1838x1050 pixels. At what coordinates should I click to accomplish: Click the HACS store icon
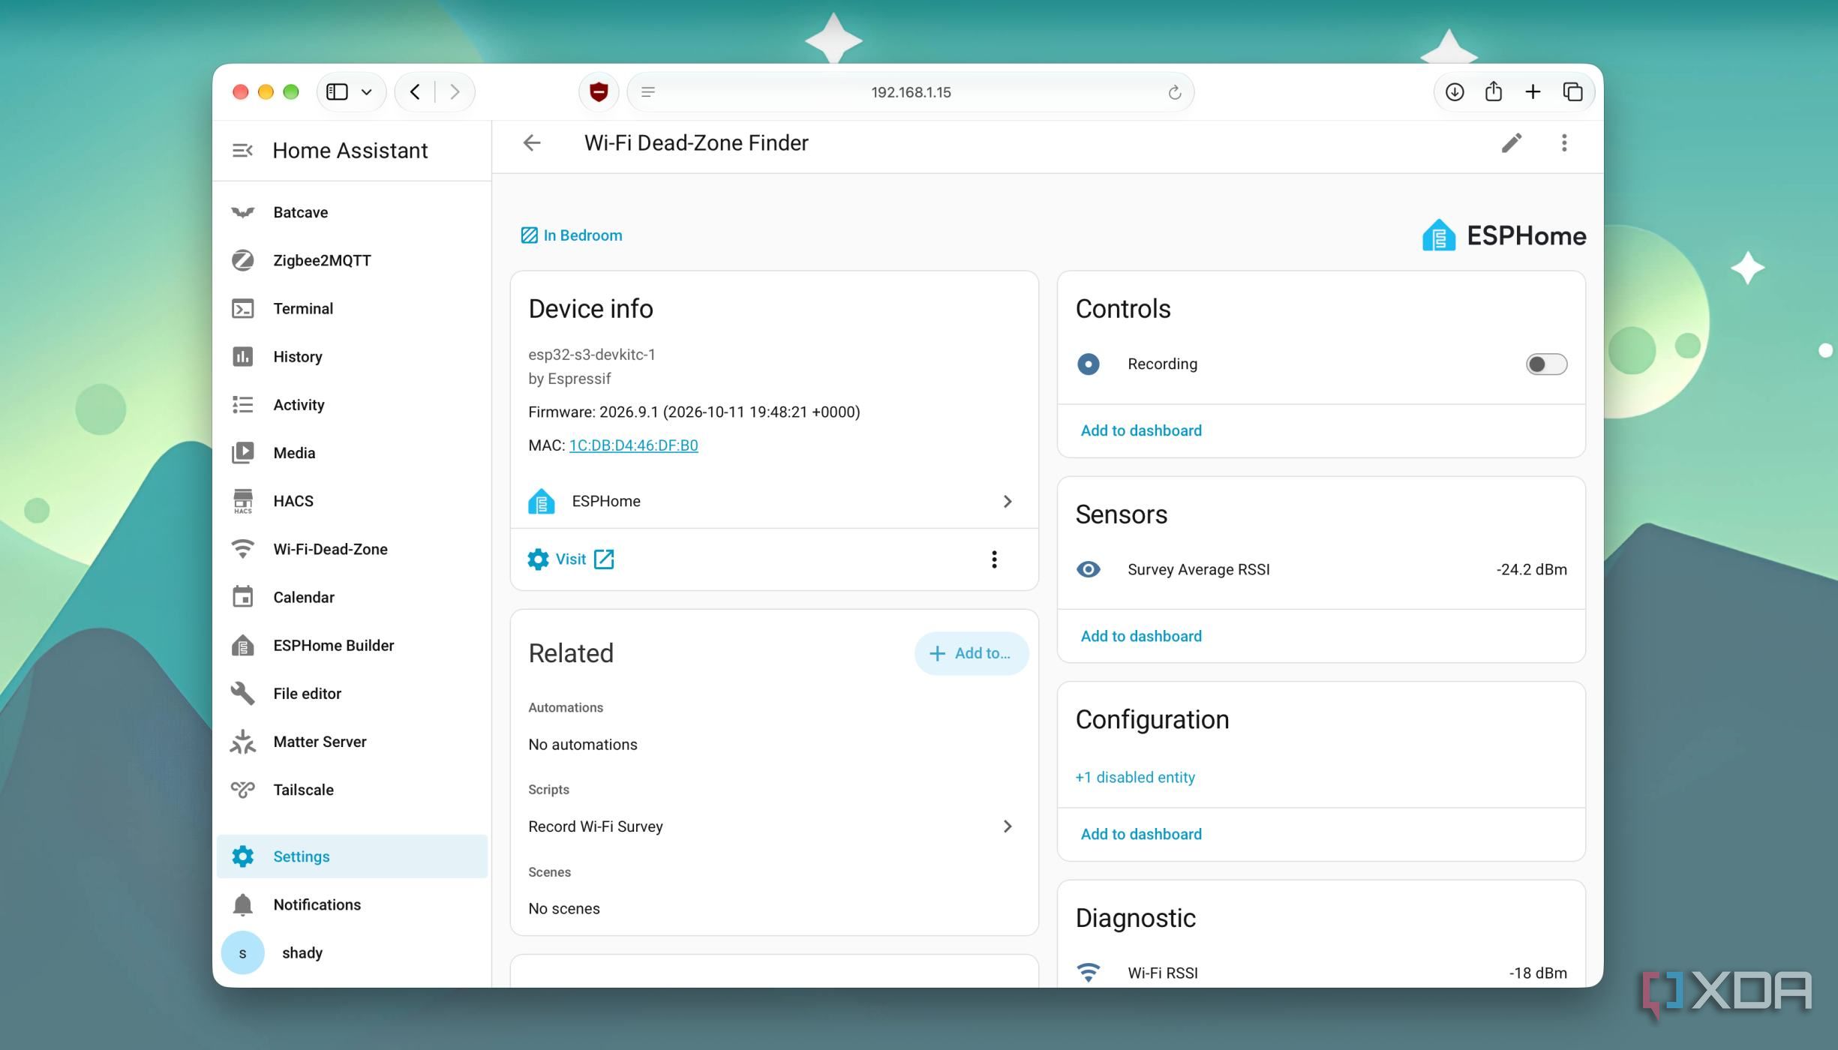(x=242, y=501)
